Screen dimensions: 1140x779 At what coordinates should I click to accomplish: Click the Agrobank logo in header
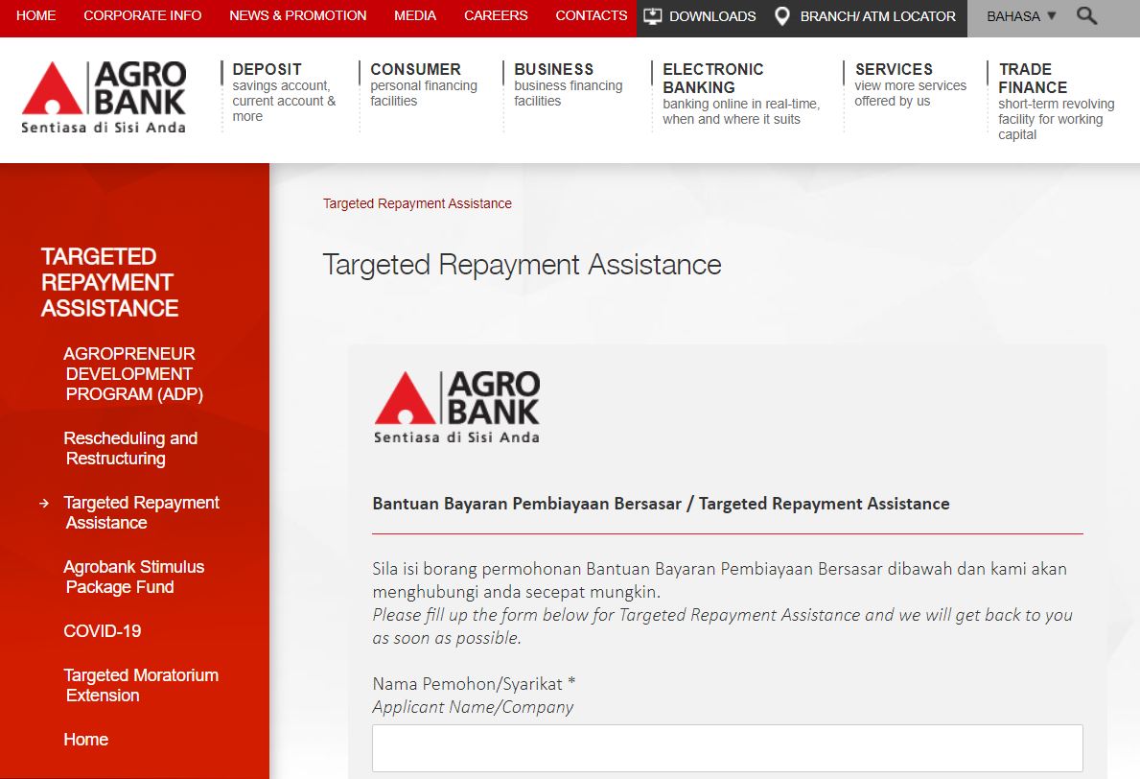click(x=104, y=98)
